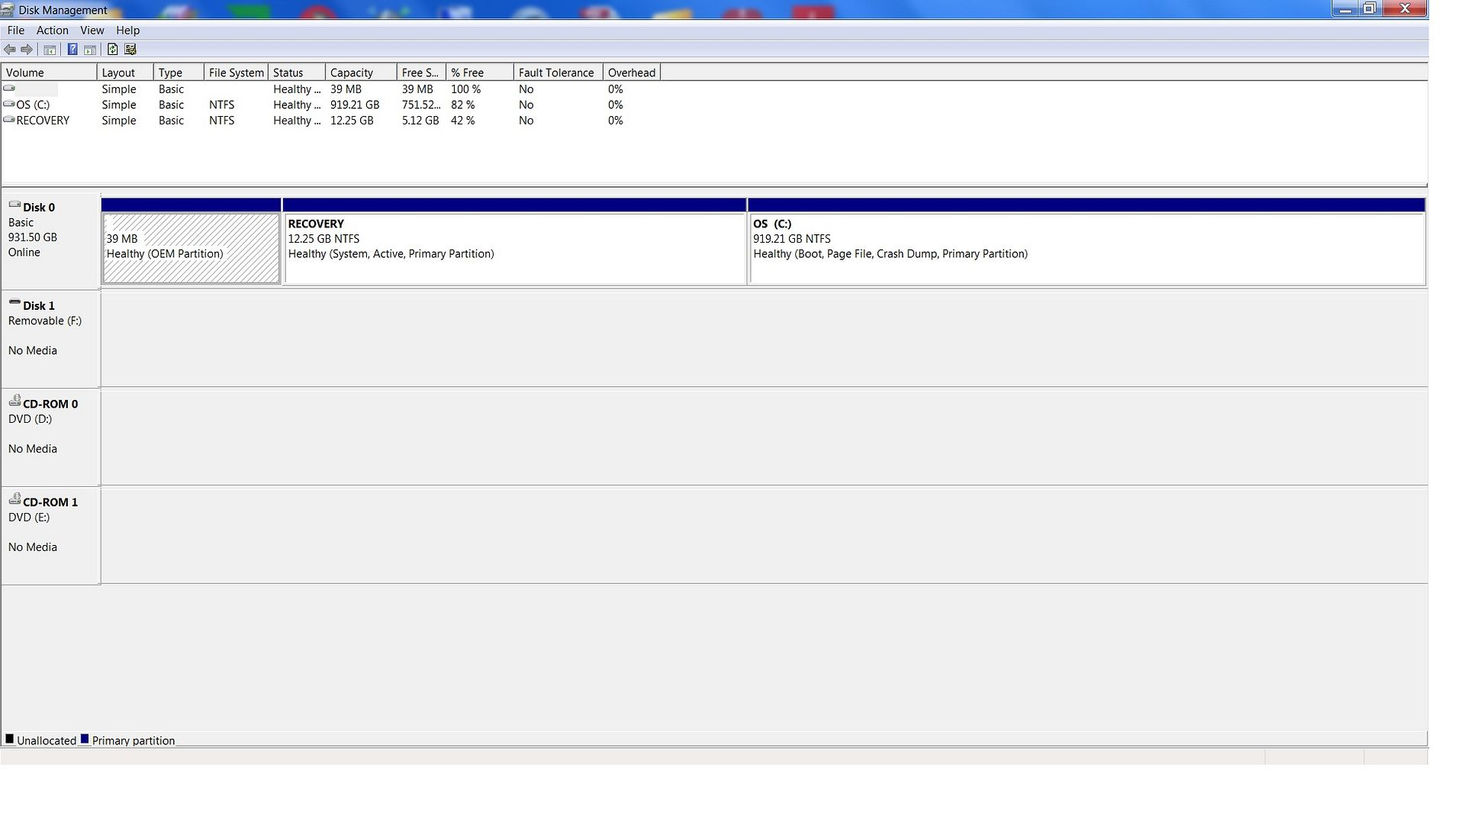1465x819 pixels.
Task: Click the 42 % free cell
Action: pyautogui.click(x=462, y=121)
